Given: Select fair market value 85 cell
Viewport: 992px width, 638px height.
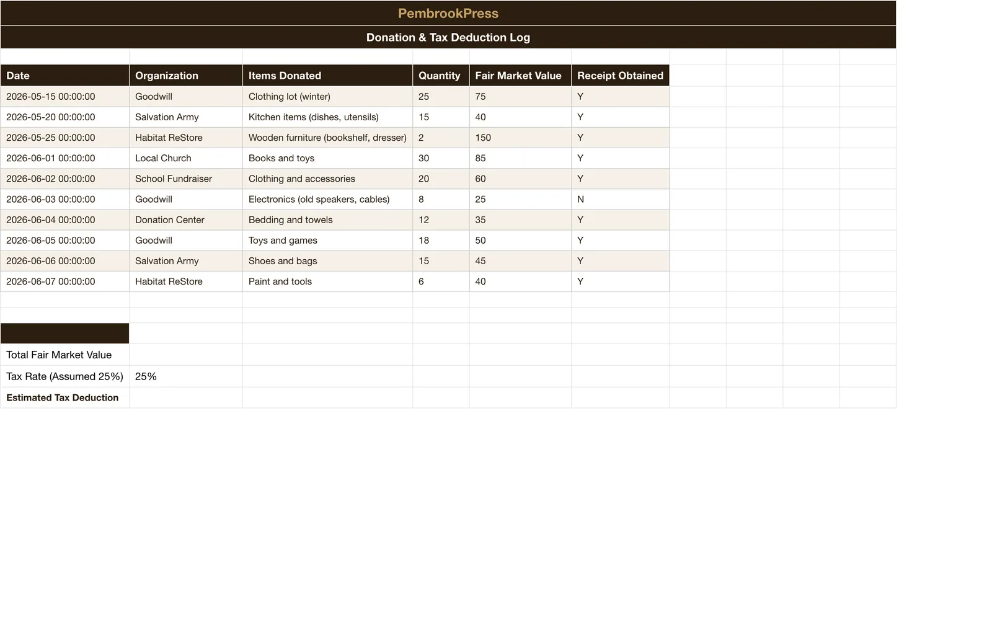Looking at the screenshot, I should click(520, 158).
